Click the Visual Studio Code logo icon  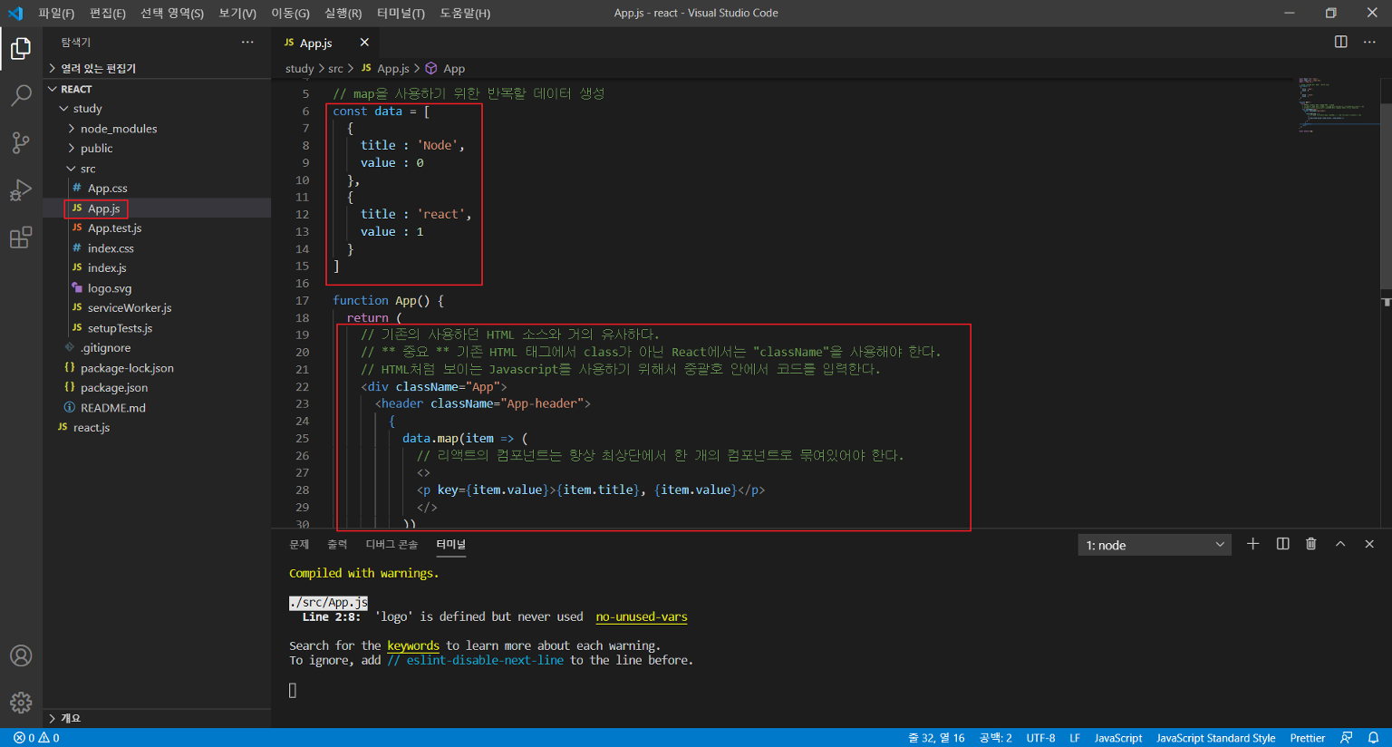click(15, 13)
